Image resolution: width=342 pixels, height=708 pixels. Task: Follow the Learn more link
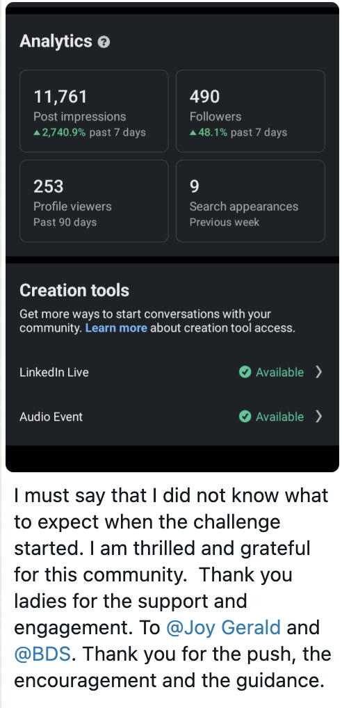coord(116,328)
